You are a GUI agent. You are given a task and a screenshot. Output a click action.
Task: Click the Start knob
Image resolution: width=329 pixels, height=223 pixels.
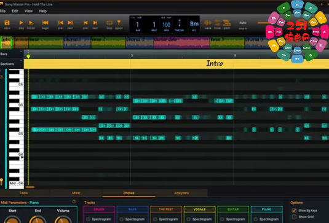12,220
